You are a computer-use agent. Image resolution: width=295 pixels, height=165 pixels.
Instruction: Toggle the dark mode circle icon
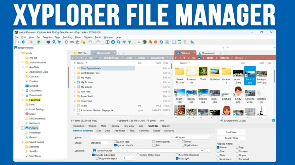pyautogui.click(x=144, y=42)
